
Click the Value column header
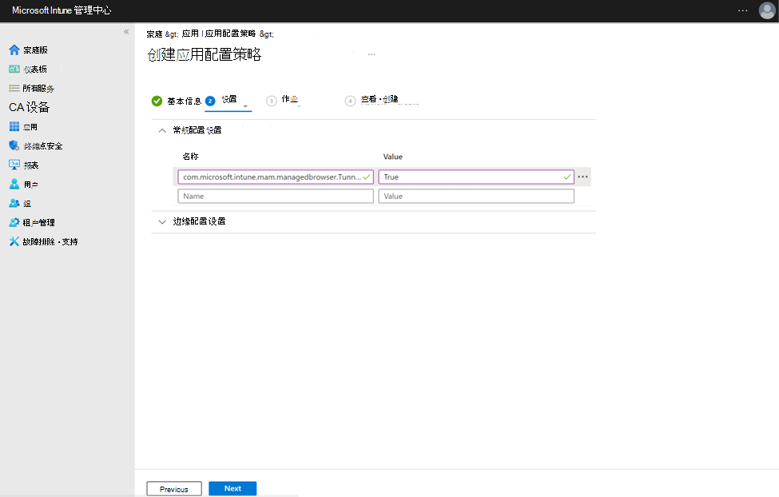[393, 157]
